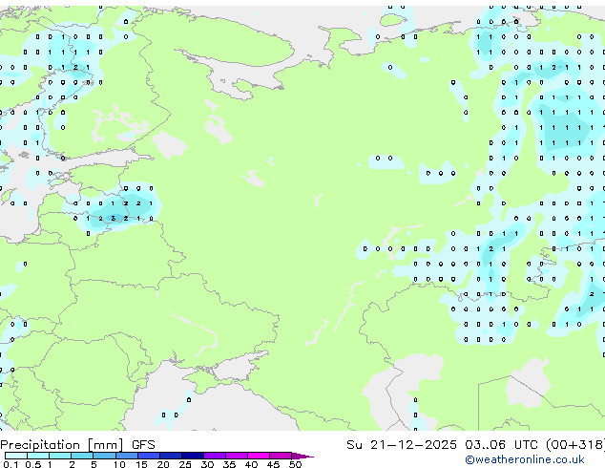Pick the 45–50 mm legend swatch
605x468 pixels.
pyautogui.click(x=281, y=456)
